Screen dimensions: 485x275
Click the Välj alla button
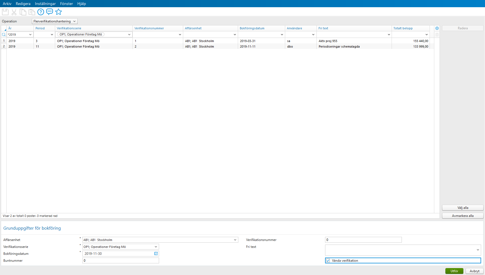click(x=462, y=207)
